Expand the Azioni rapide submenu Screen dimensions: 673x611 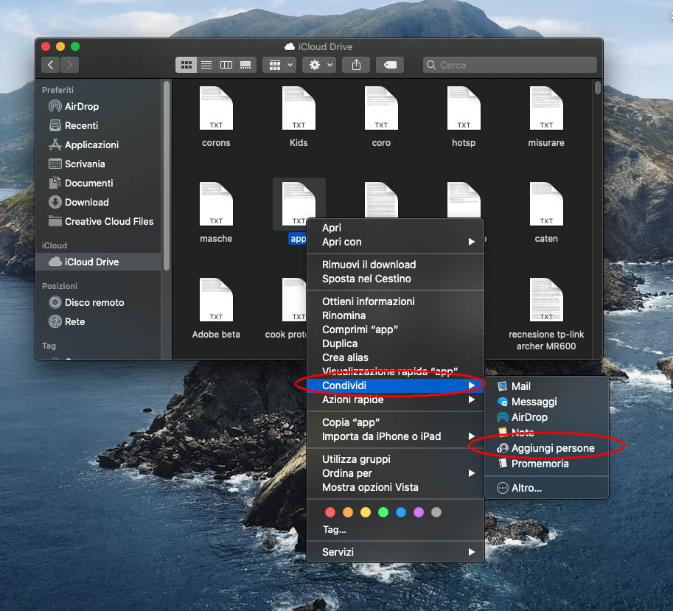click(x=395, y=400)
